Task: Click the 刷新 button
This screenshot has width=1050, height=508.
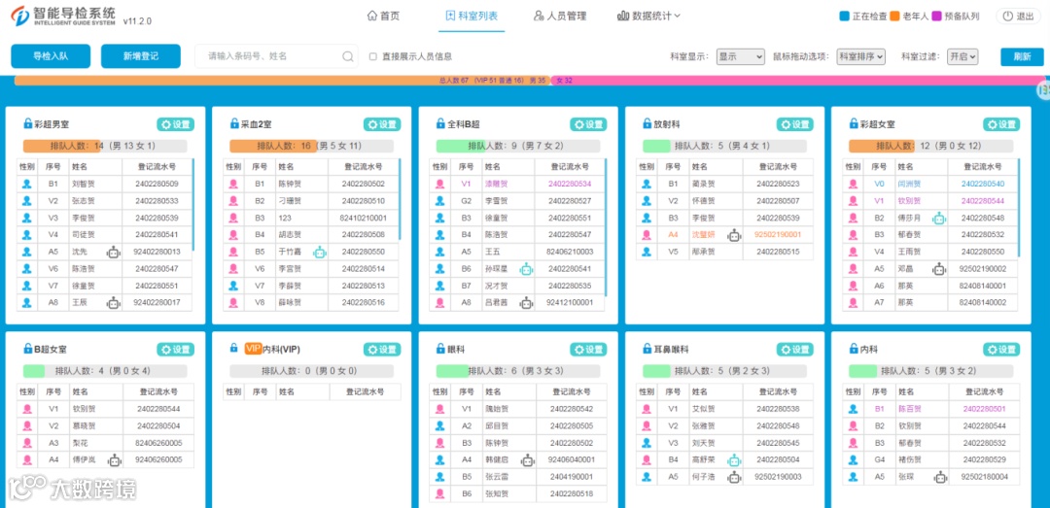Action: (1022, 57)
